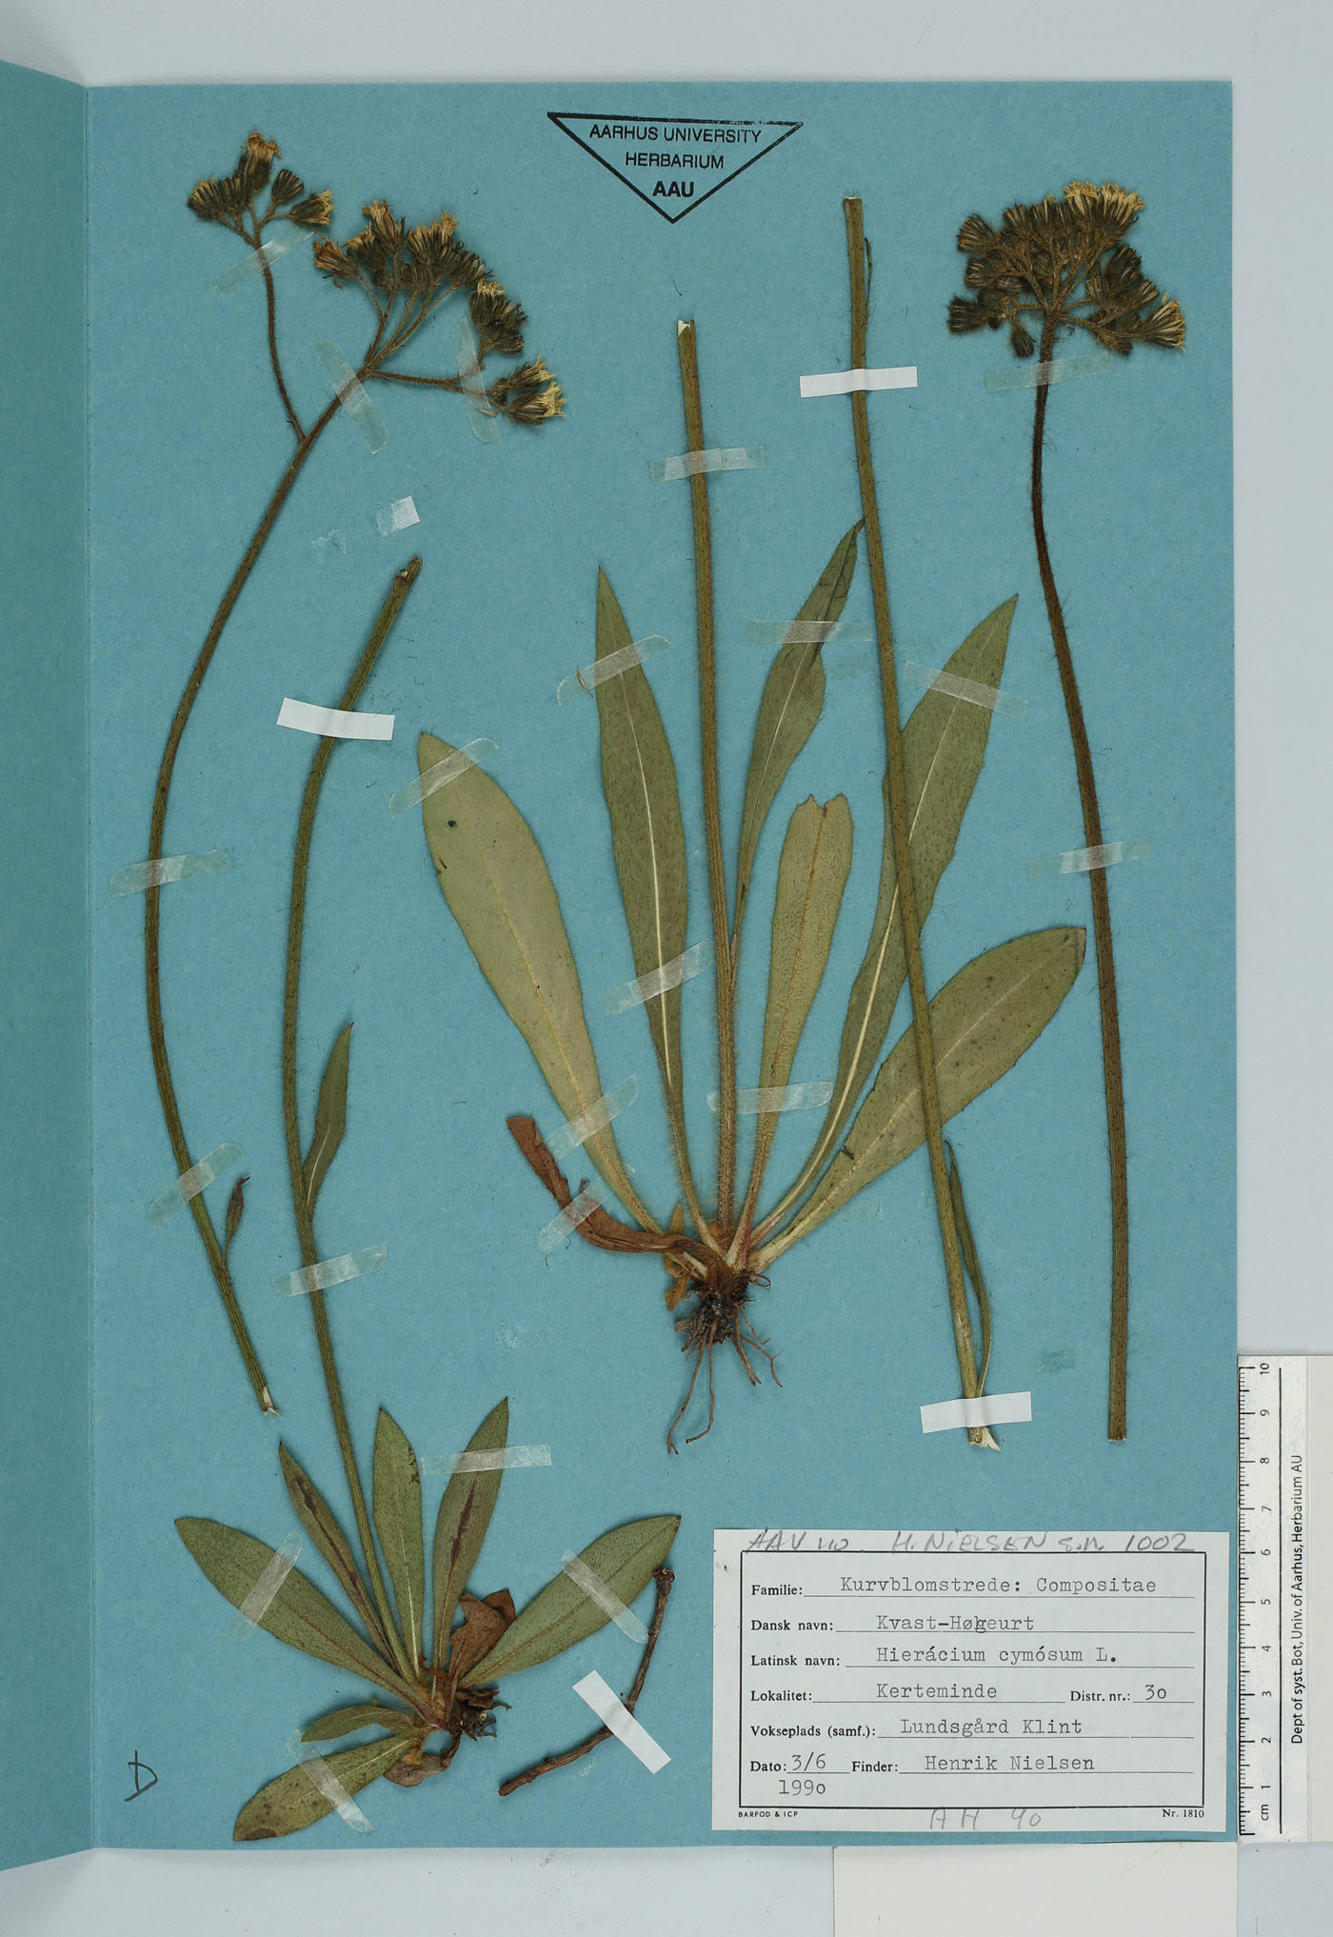Click the AAU text inside the stamp
Image resolution: width=1333 pixels, height=1937 pixels.
[673, 190]
